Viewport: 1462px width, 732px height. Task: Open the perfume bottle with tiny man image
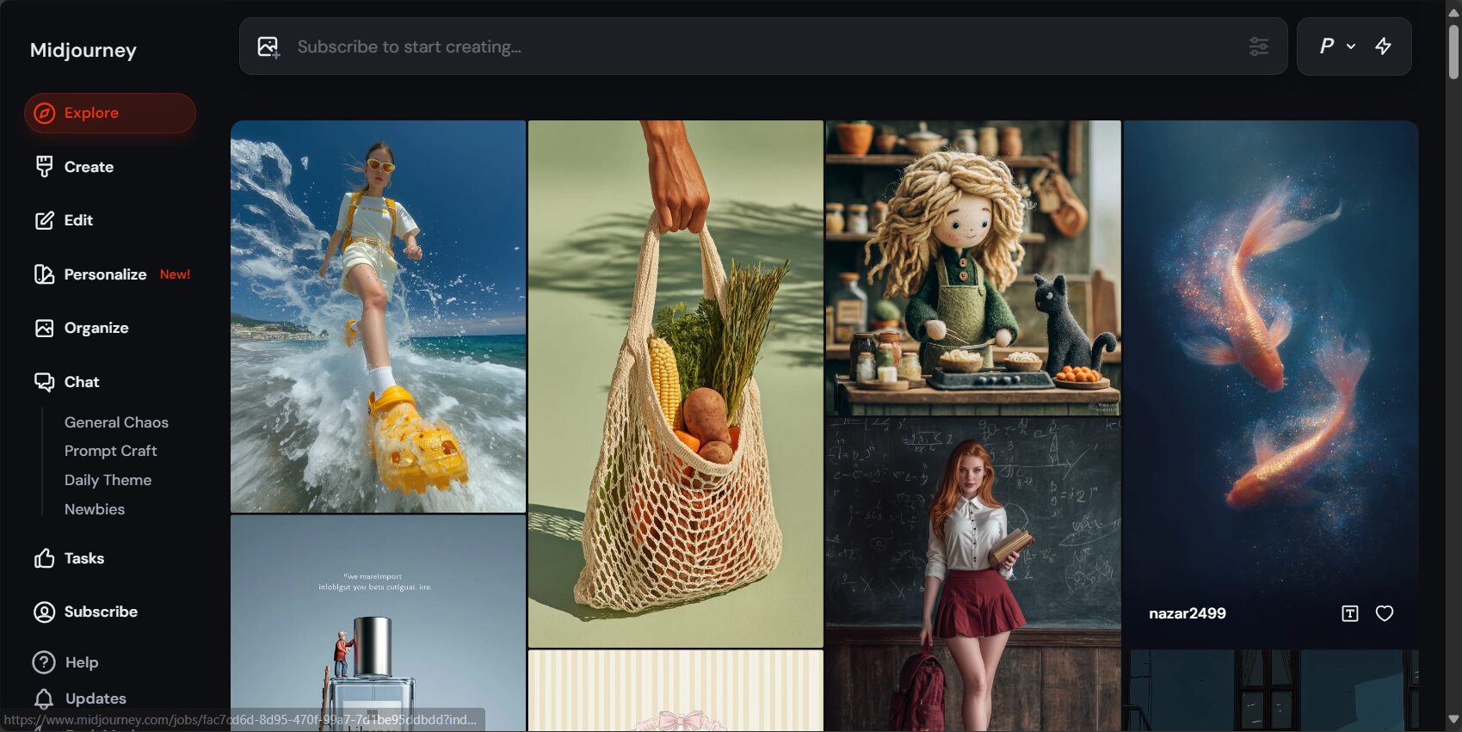click(x=378, y=624)
